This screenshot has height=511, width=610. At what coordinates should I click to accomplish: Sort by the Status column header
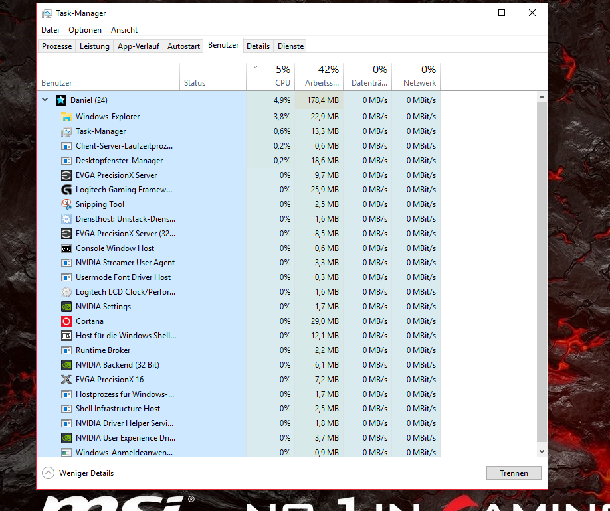pyautogui.click(x=213, y=76)
